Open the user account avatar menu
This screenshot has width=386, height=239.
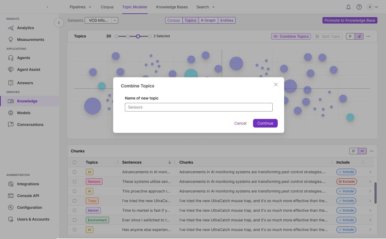[372, 7]
